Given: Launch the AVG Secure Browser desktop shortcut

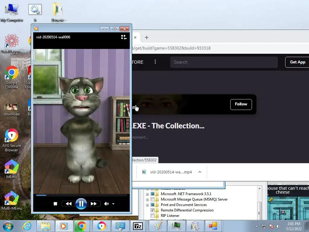Looking at the screenshot, I should pyautogui.click(x=12, y=140).
